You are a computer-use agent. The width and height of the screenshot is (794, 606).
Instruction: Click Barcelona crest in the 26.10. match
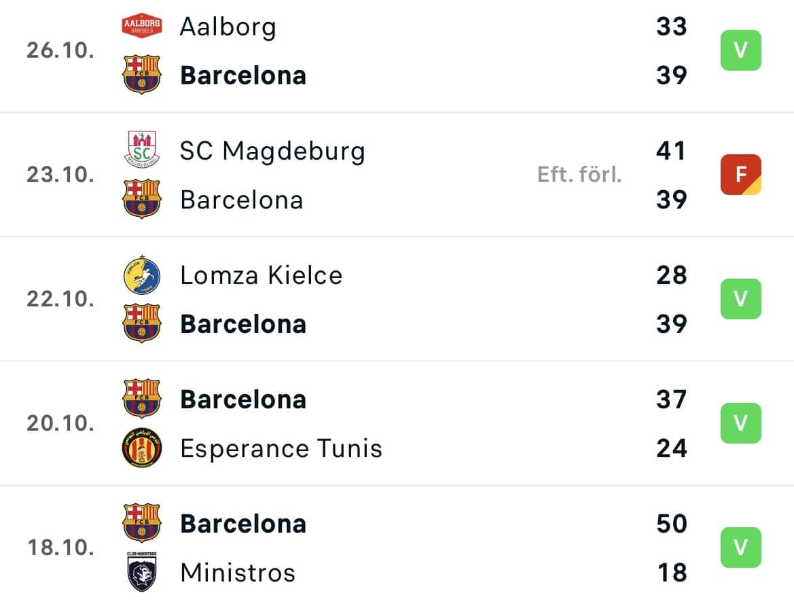click(x=142, y=75)
